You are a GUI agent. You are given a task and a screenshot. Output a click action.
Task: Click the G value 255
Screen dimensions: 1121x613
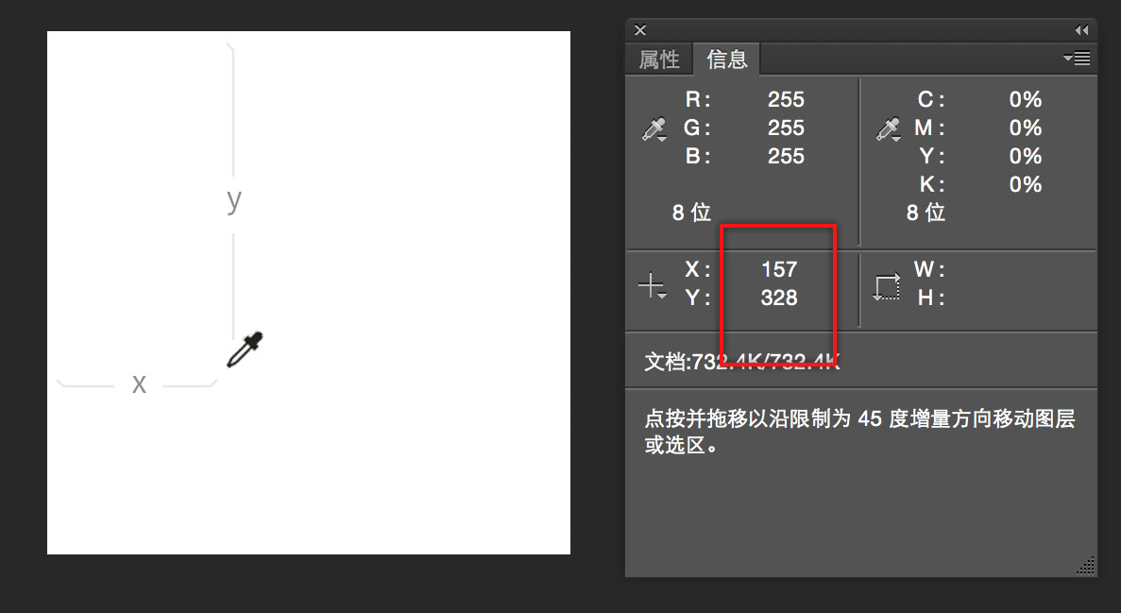786,128
